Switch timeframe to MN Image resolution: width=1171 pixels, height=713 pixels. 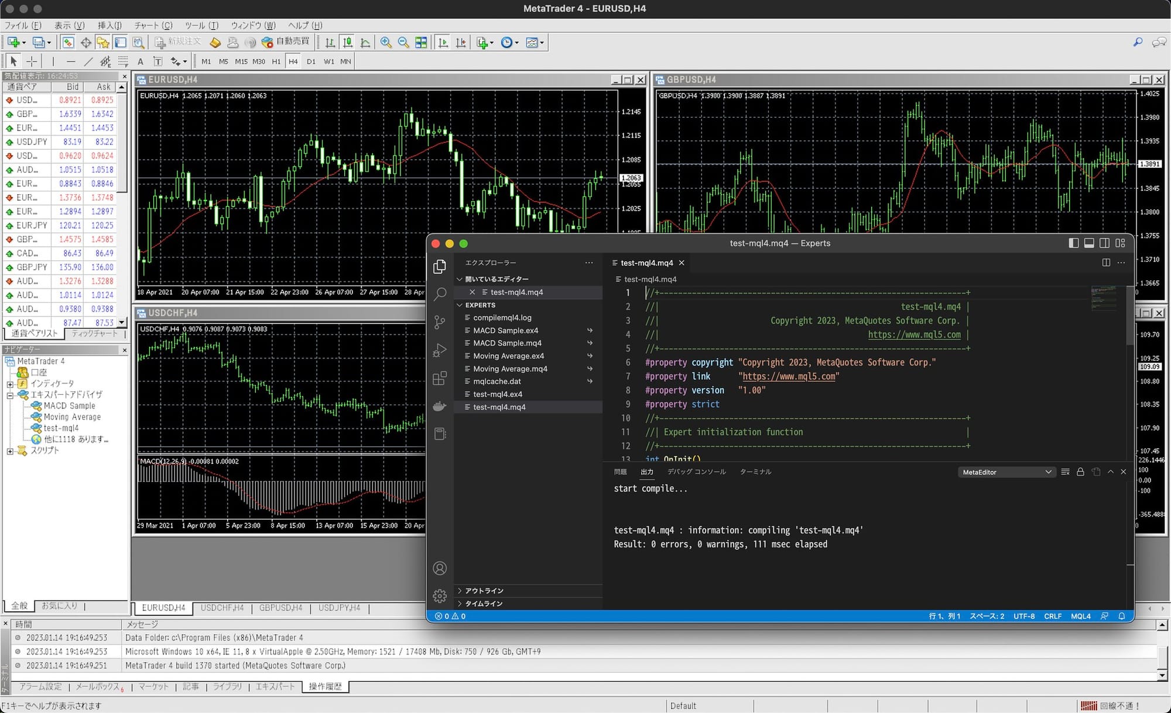click(x=345, y=61)
